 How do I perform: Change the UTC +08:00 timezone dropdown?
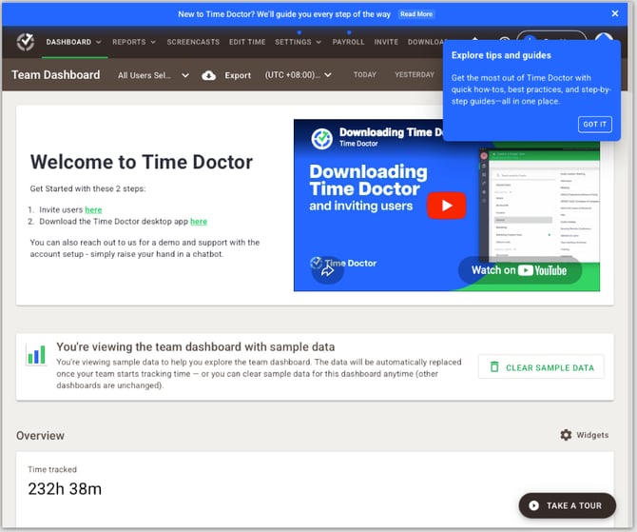click(299, 75)
